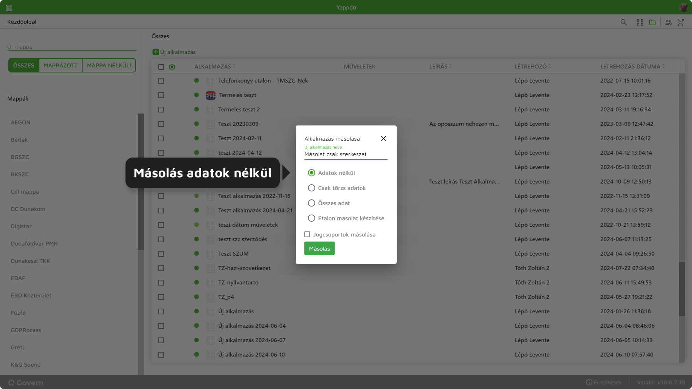Click the green folder view icon
This screenshot has height=389, width=692.
(x=652, y=22)
